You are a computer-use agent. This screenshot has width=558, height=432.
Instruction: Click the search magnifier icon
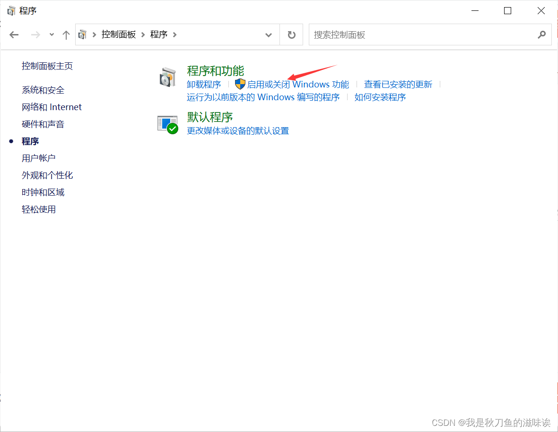pyautogui.click(x=541, y=35)
